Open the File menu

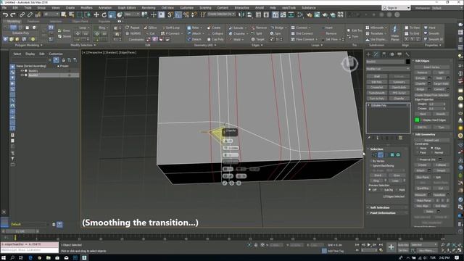coord(4,8)
